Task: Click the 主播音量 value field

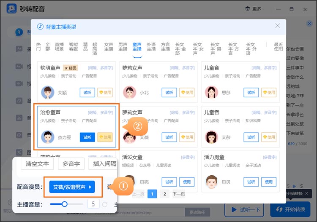Action: 93,204
